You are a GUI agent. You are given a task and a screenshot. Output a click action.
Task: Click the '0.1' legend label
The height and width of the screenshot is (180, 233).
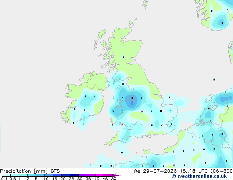point(4,179)
